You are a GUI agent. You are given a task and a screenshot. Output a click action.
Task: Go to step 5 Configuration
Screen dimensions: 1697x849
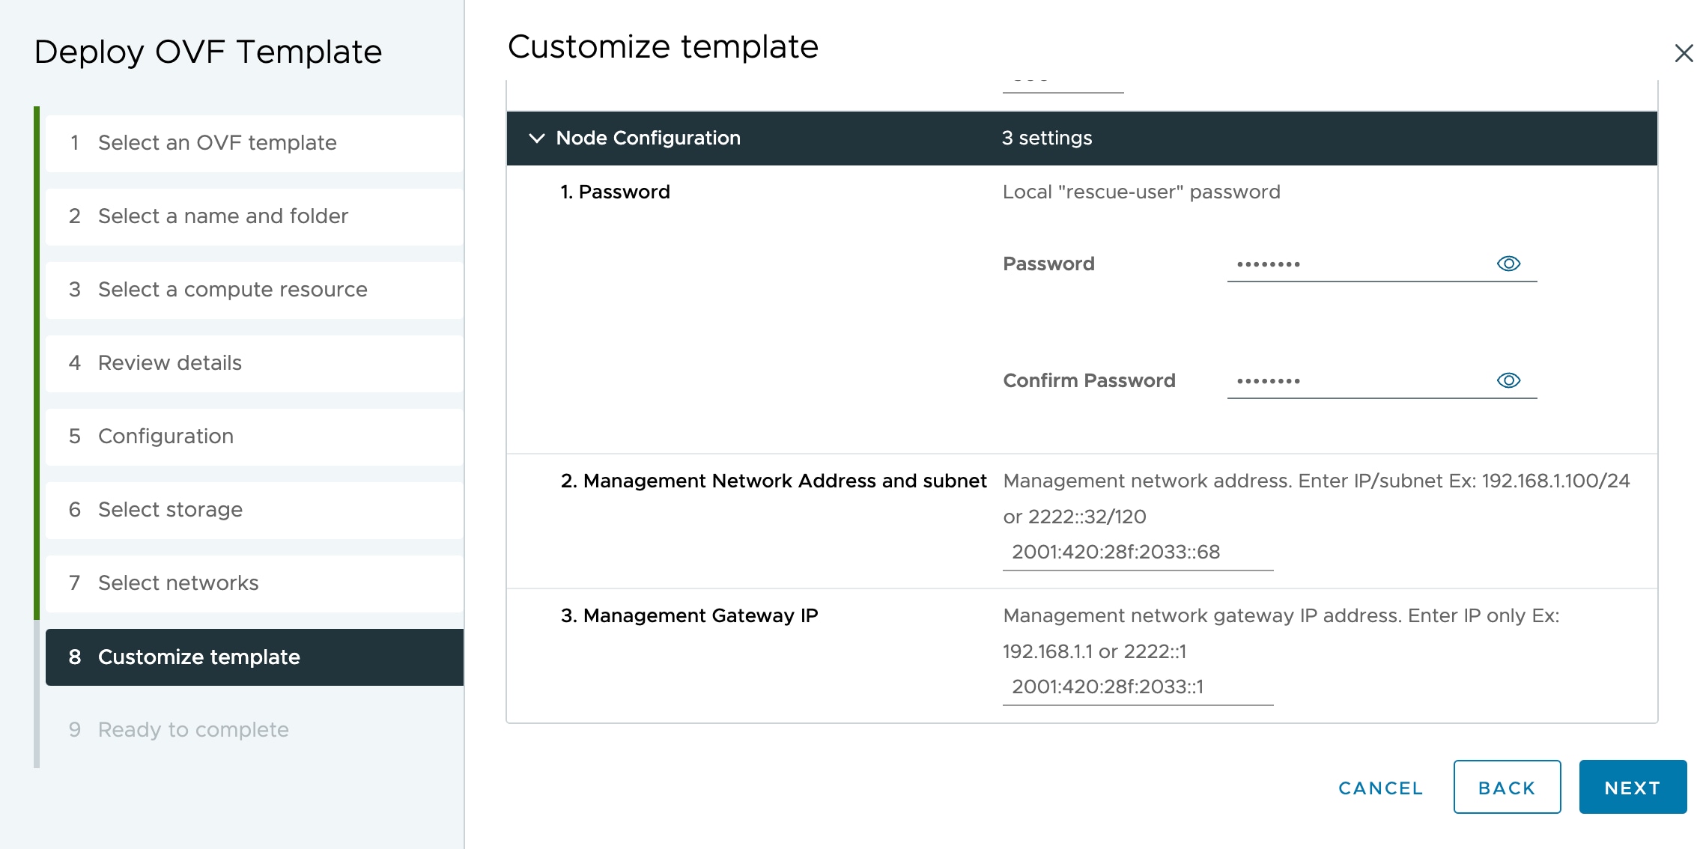[x=255, y=436]
